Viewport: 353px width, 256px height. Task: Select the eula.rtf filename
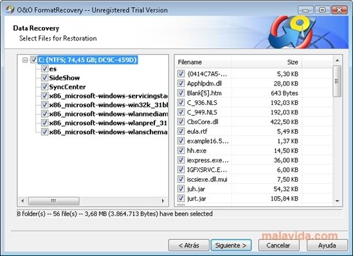(x=197, y=131)
